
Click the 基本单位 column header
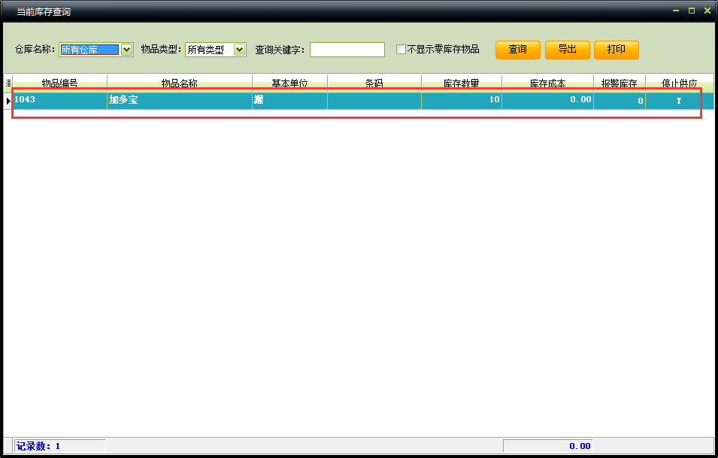289,83
